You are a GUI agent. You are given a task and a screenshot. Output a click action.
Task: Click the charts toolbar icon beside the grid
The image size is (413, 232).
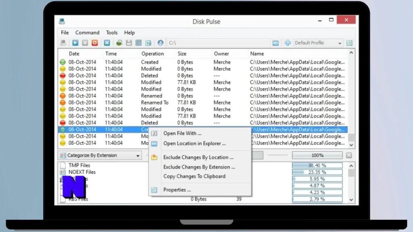click(148, 43)
